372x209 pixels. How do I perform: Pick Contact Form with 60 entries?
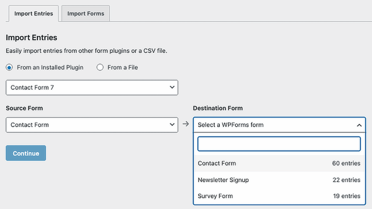279,163
